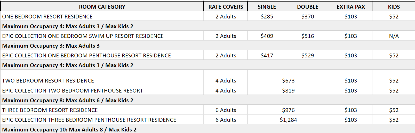This screenshot has height=133, width=415.
Task: Click the Maximum Occupancy 8 row
Action: 207,100
